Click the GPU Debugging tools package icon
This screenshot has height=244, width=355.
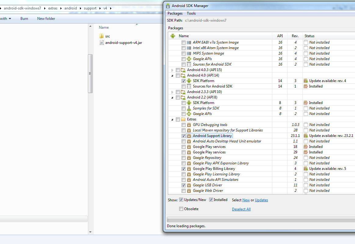189,125
